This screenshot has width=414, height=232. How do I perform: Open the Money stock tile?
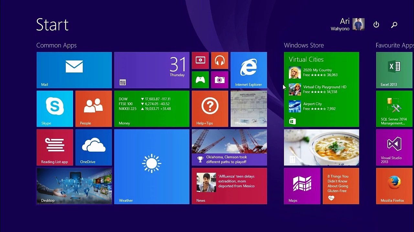152,109
